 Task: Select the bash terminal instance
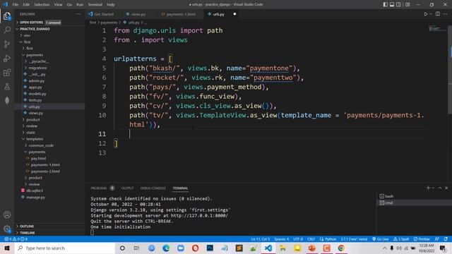(415, 196)
